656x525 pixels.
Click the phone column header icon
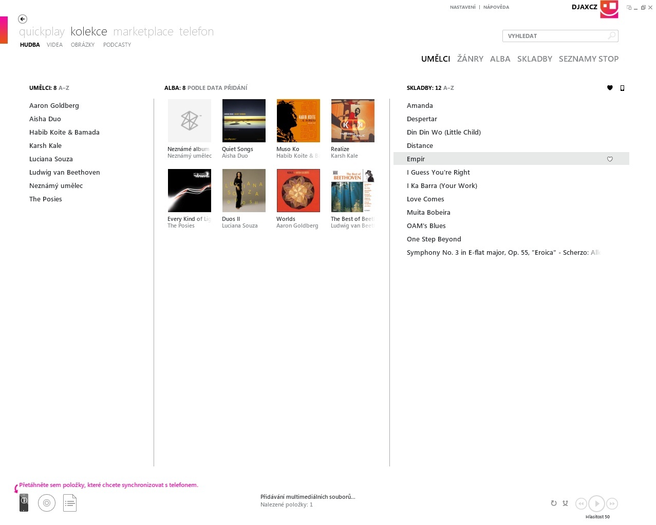point(622,88)
